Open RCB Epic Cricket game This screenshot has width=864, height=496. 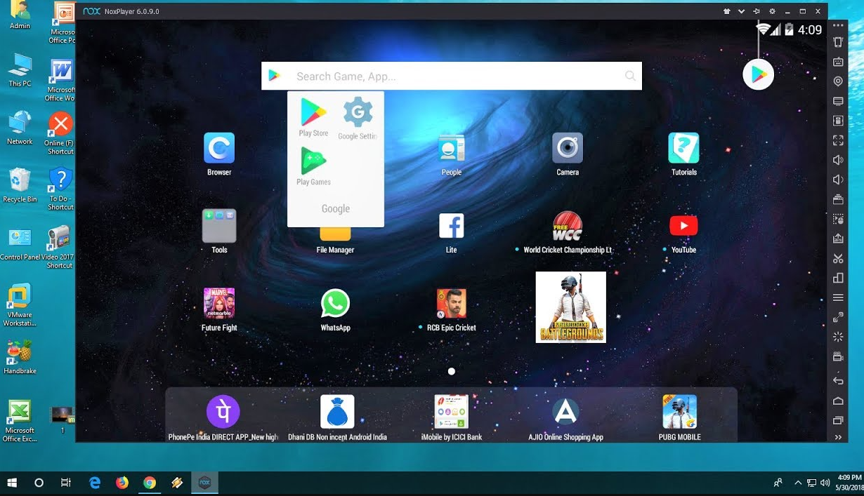(451, 309)
